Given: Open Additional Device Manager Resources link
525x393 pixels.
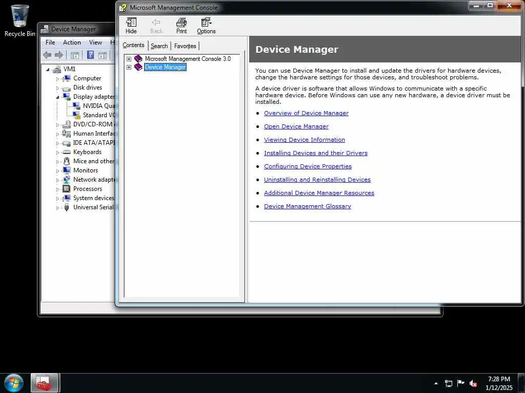Looking at the screenshot, I should coord(319,193).
